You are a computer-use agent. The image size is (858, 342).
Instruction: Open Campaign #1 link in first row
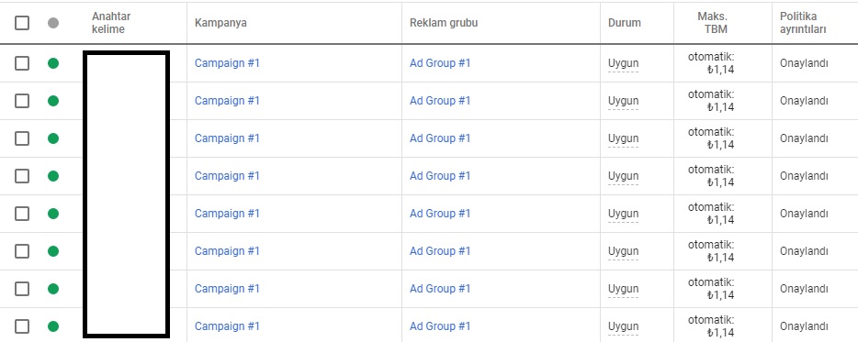click(227, 63)
